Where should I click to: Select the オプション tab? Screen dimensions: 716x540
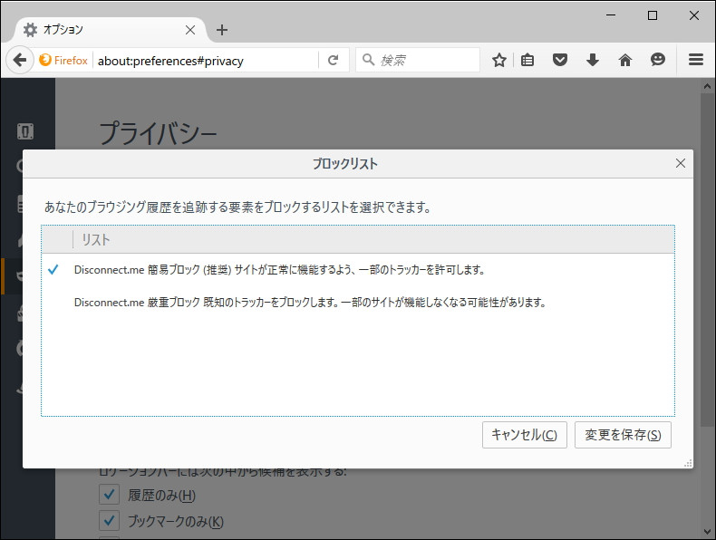(110, 30)
